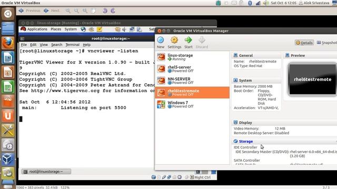Open LibreOffice Writer from launcher
Image resolution: width=337 pixels, height=189 pixels.
tap(8, 57)
